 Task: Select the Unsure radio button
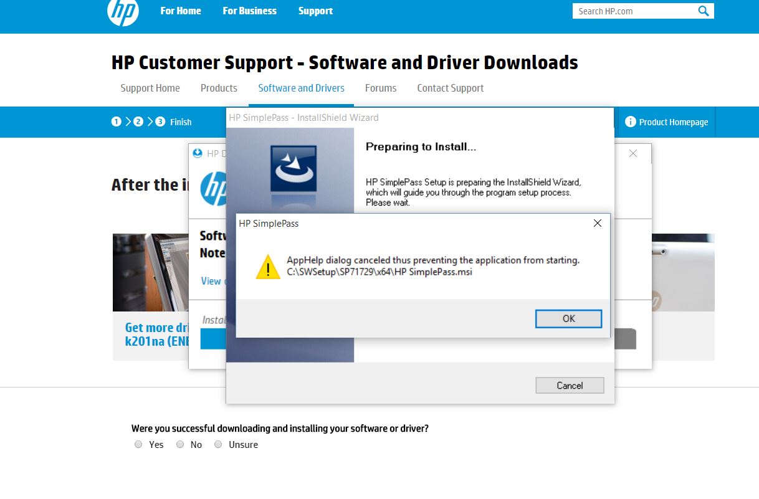[218, 444]
